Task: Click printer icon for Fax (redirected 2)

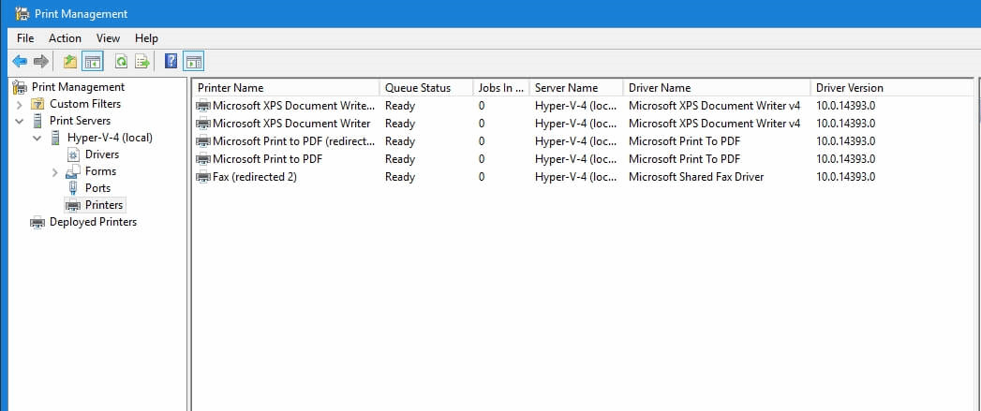Action: click(203, 177)
